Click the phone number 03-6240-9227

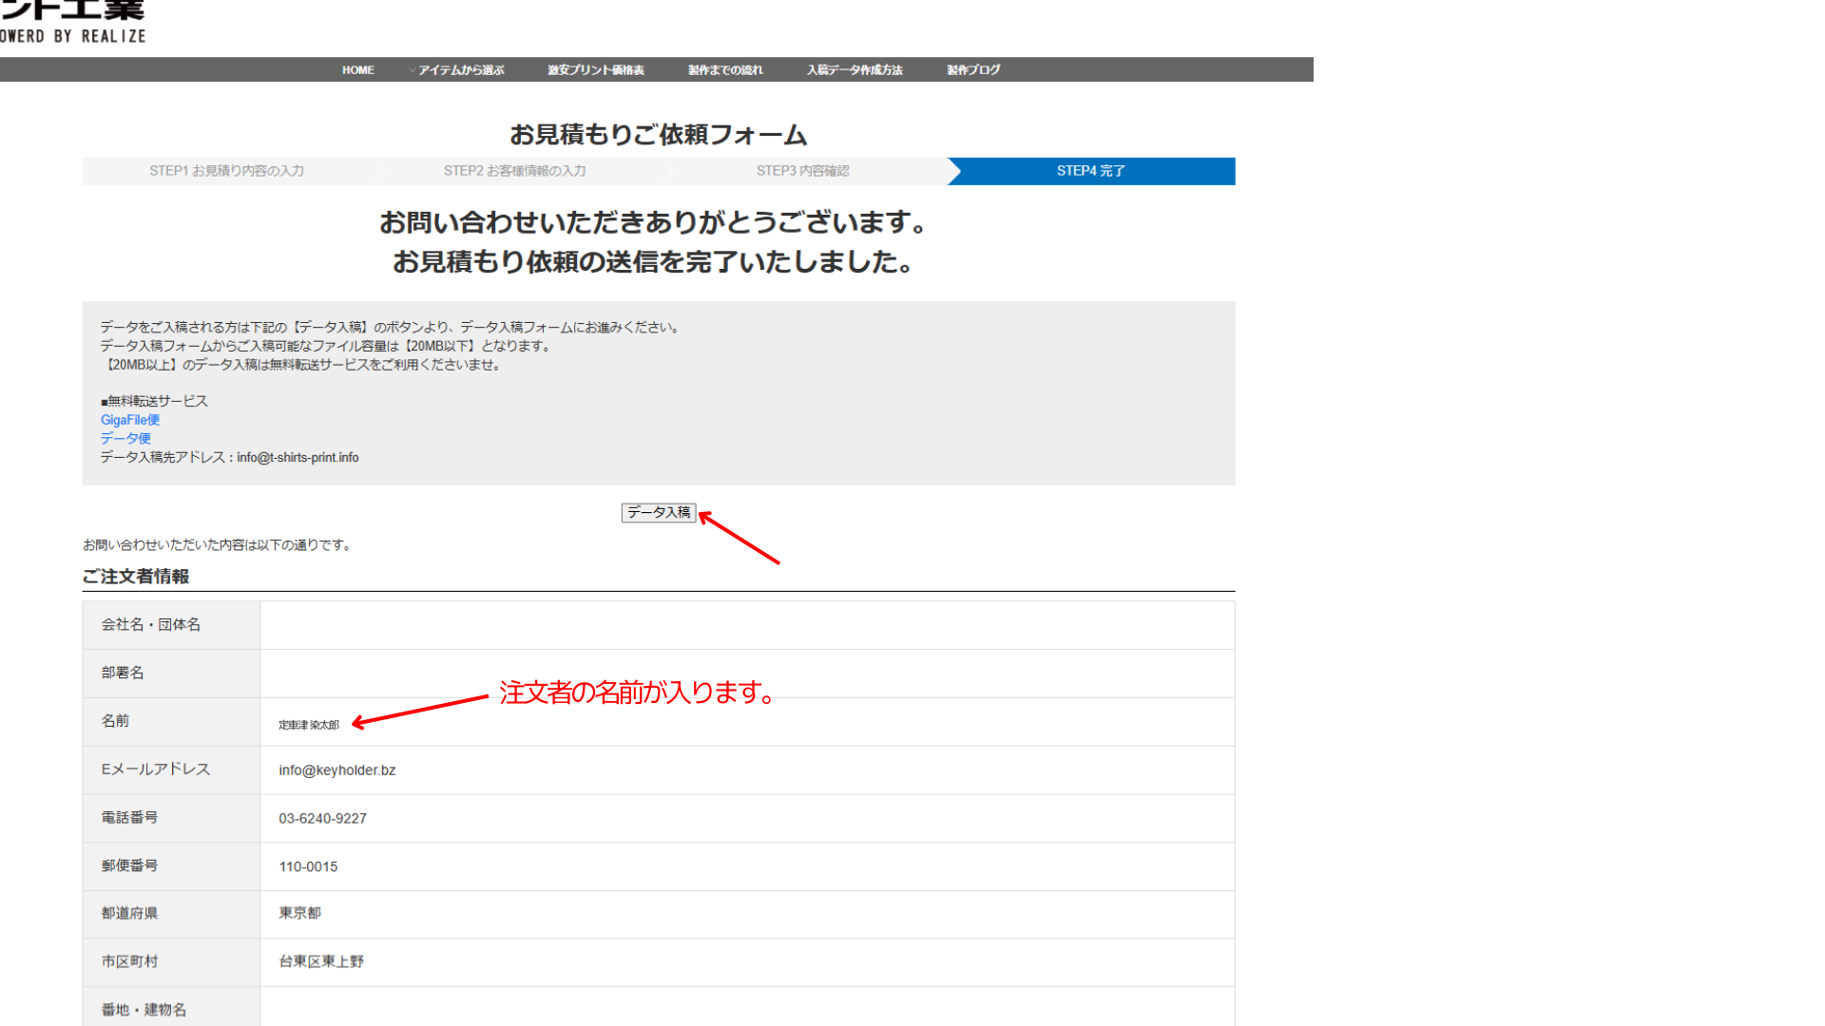click(322, 819)
